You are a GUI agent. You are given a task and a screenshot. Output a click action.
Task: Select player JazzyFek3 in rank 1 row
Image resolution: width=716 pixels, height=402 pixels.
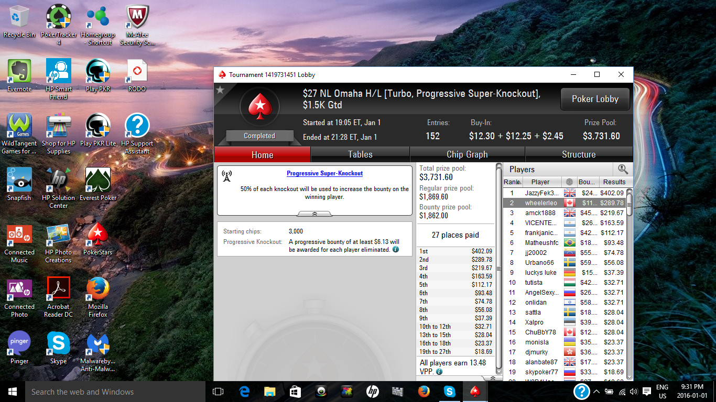[x=565, y=193]
